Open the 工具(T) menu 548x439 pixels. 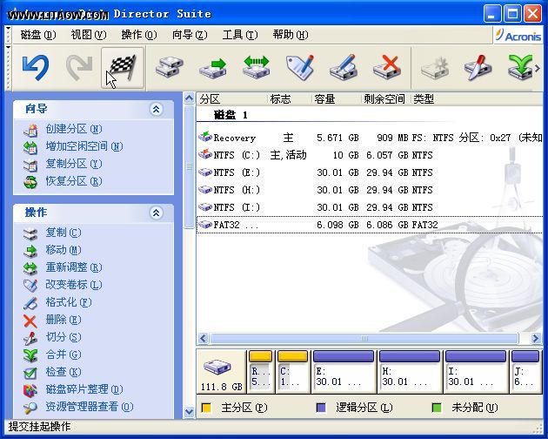point(240,35)
